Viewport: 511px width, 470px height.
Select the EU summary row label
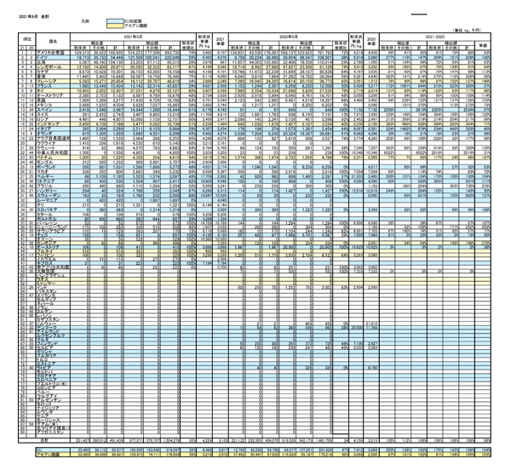[x=53, y=450]
